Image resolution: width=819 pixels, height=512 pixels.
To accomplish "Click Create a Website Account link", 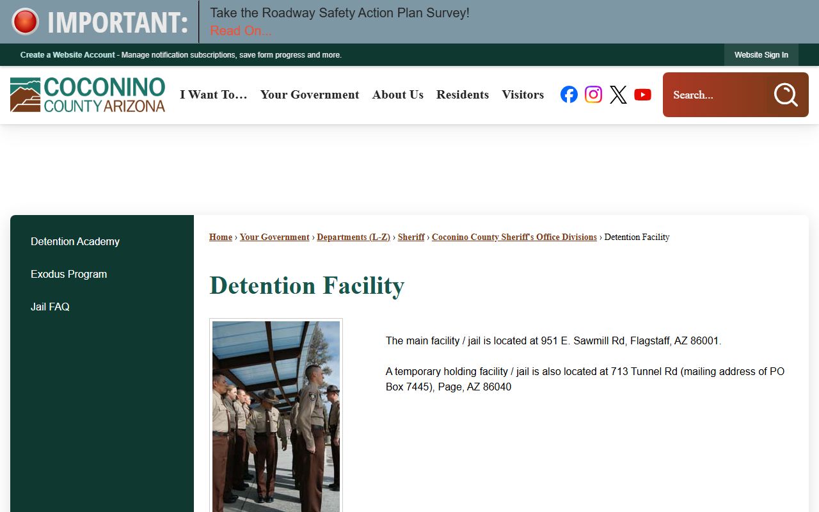I will 68,55.
